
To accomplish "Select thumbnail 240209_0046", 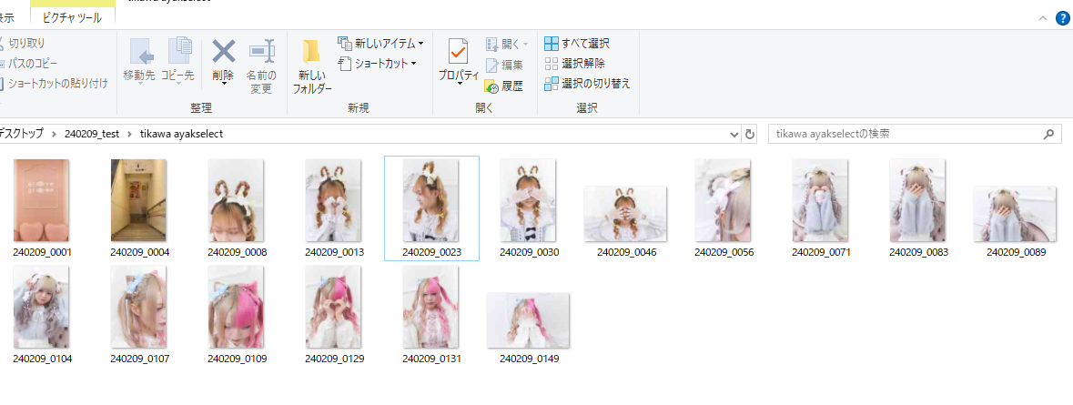I will coord(625,214).
